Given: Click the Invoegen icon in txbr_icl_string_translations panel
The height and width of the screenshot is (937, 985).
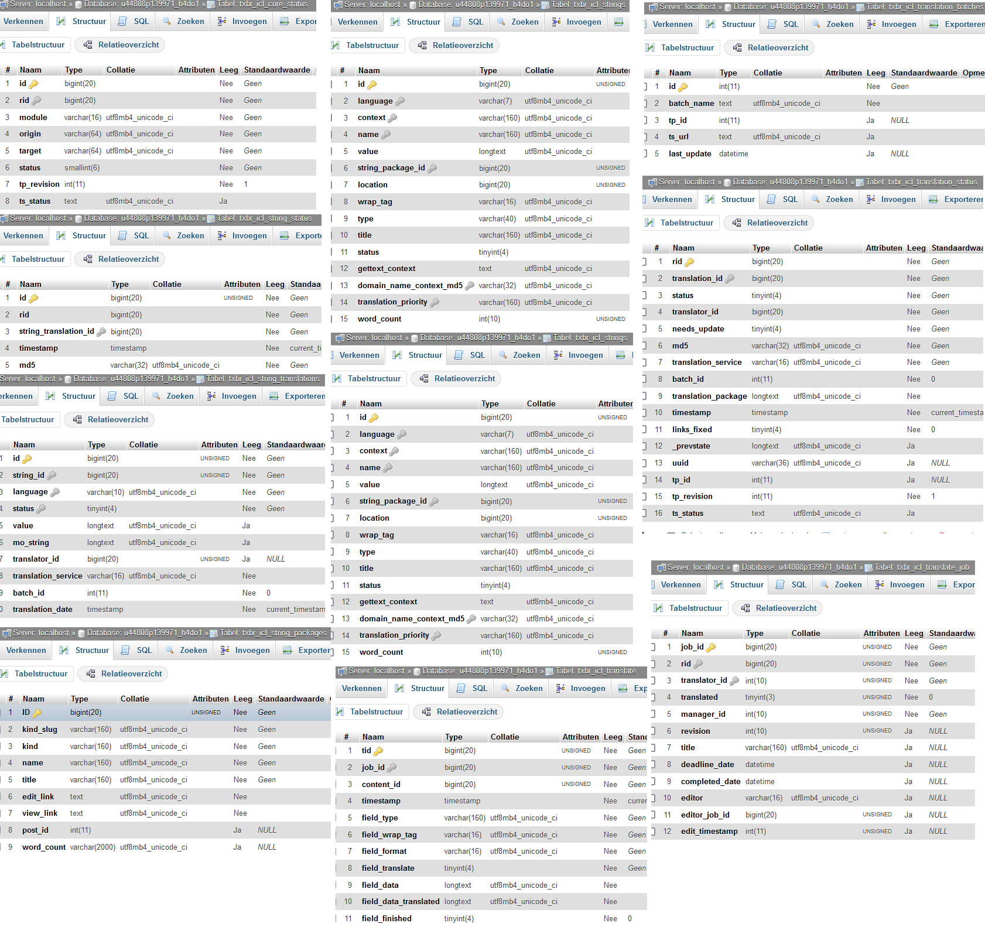Looking at the screenshot, I should 211,396.
